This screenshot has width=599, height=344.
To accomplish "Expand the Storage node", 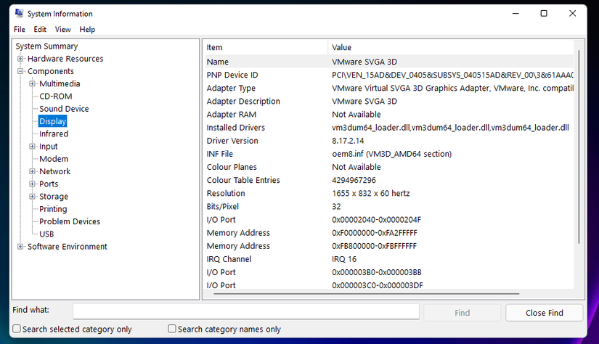I will (x=33, y=197).
